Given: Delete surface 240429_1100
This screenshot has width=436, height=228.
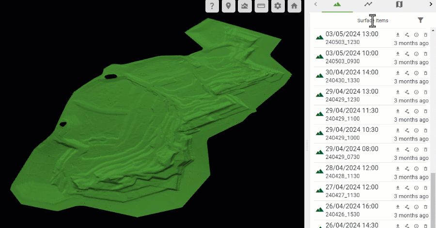Looking at the screenshot, I should pyautogui.click(x=425, y=111).
